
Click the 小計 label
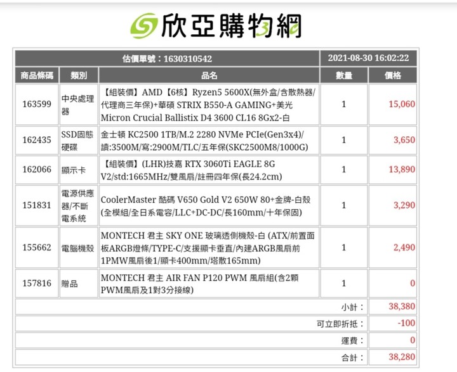[352, 307]
